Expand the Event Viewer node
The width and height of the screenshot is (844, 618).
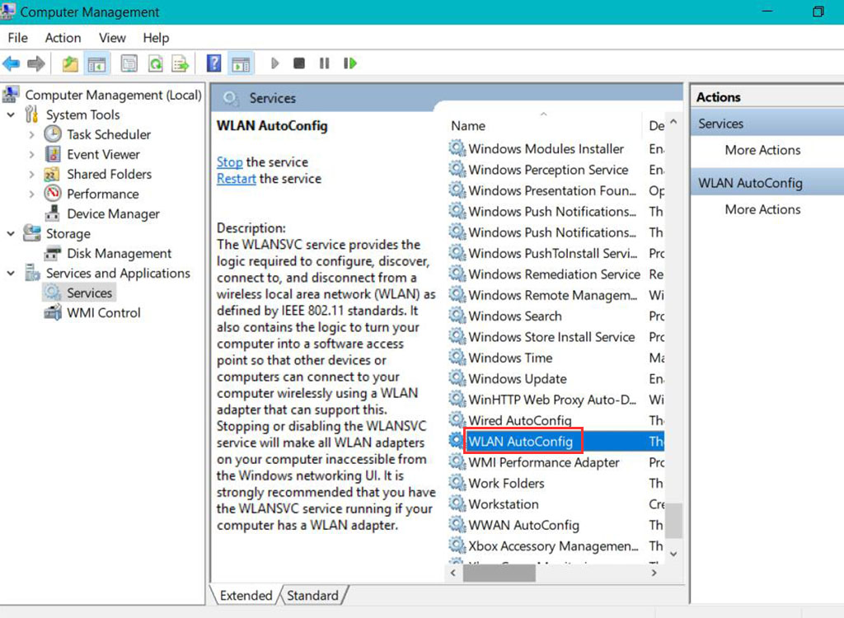(x=32, y=155)
